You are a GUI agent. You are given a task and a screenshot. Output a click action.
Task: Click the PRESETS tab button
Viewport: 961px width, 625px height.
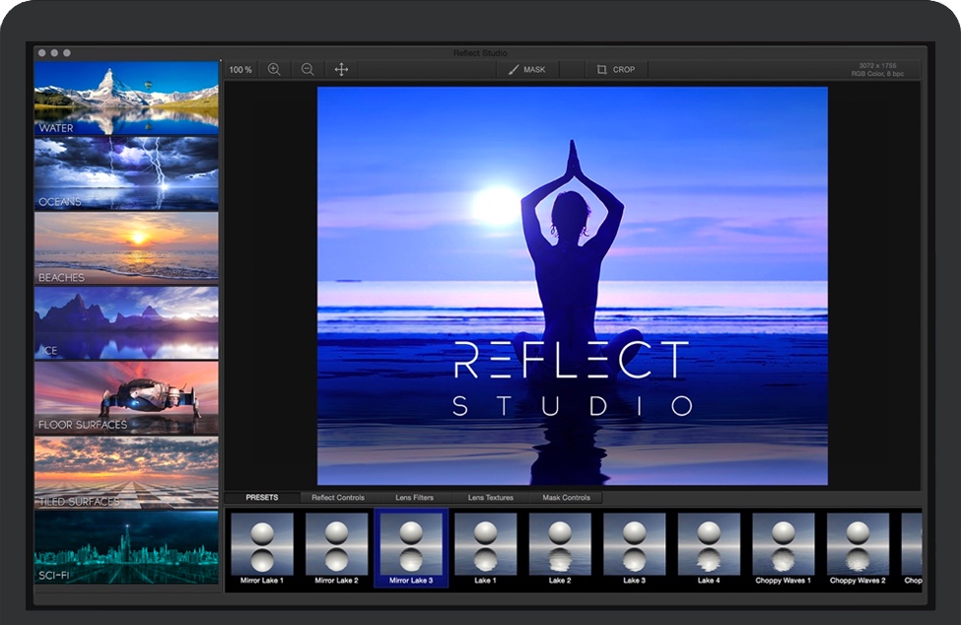[x=262, y=498]
